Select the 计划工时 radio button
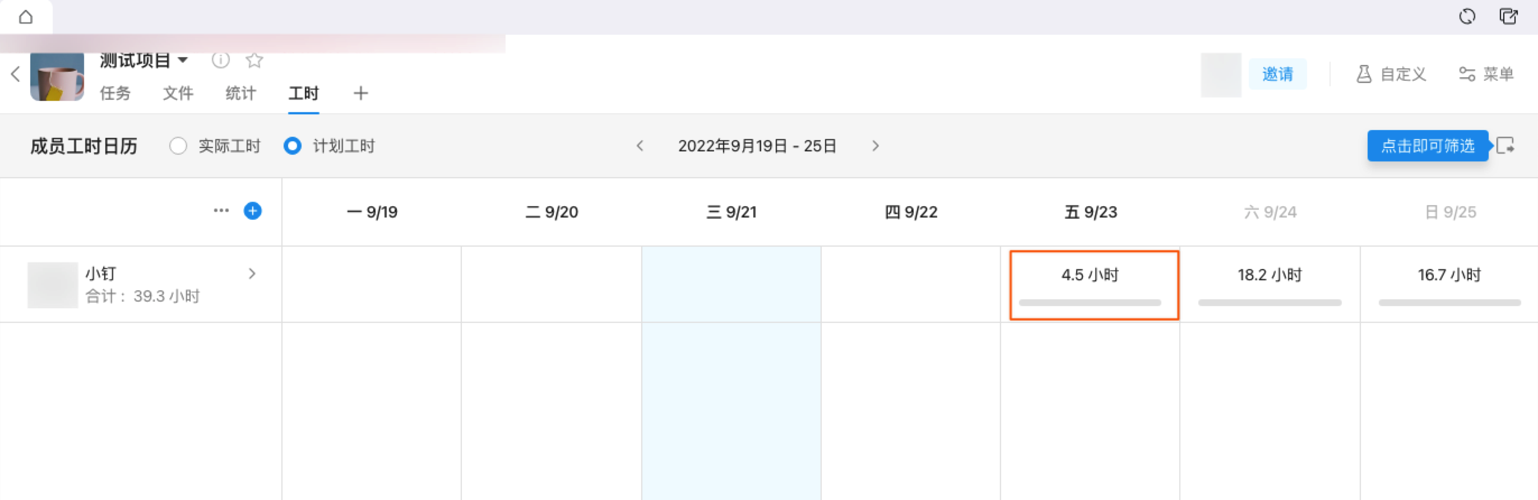 pos(293,146)
